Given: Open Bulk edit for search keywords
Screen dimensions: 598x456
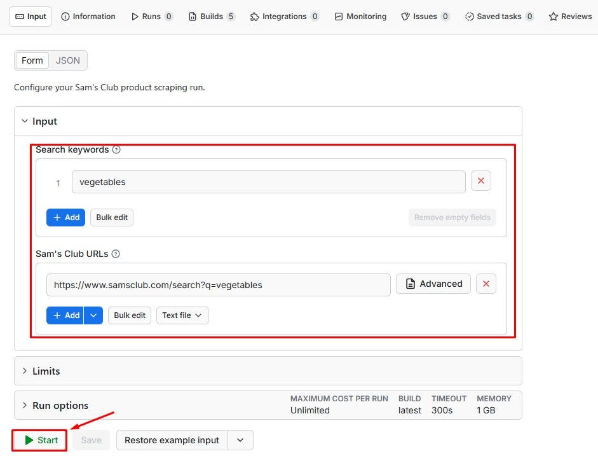Looking at the screenshot, I should pyautogui.click(x=112, y=218).
